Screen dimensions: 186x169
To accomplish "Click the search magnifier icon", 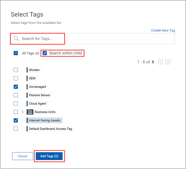I will coord(16,39).
